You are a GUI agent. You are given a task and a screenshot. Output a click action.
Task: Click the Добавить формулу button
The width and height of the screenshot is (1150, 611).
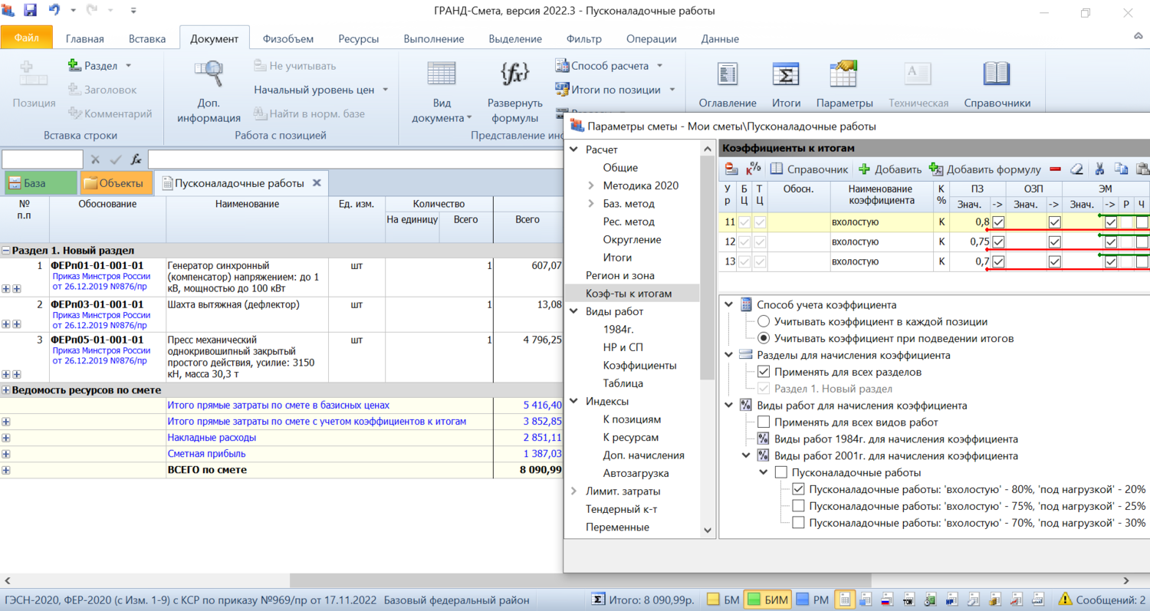985,169
